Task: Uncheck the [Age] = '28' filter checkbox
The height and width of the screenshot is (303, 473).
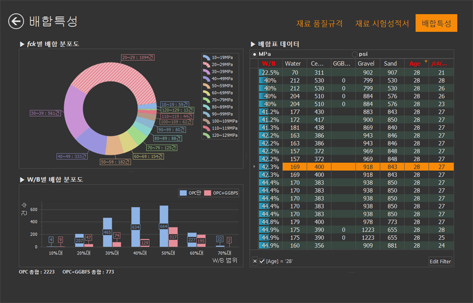Action: [x=262, y=261]
